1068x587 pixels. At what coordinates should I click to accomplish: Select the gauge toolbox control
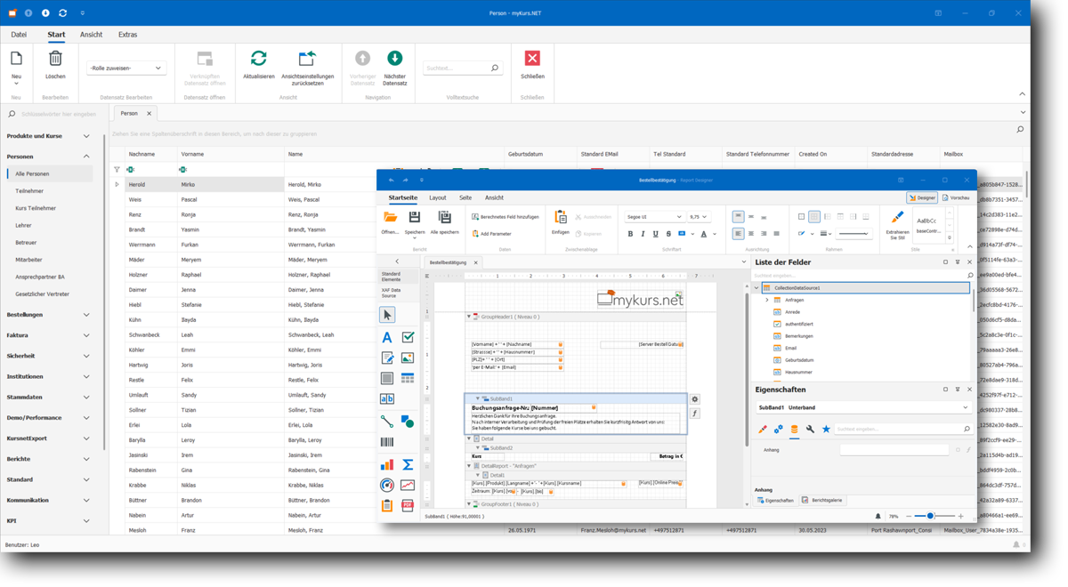pyautogui.click(x=387, y=485)
